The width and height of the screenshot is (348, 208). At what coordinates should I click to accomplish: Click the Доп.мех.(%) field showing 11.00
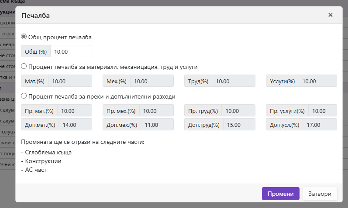click(157, 125)
